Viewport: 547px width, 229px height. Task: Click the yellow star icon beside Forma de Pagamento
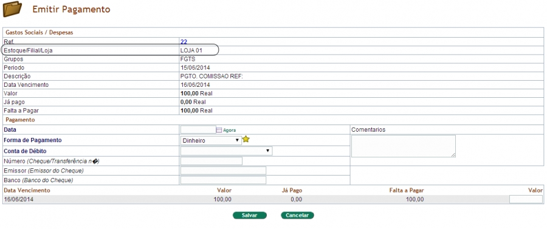246,140
